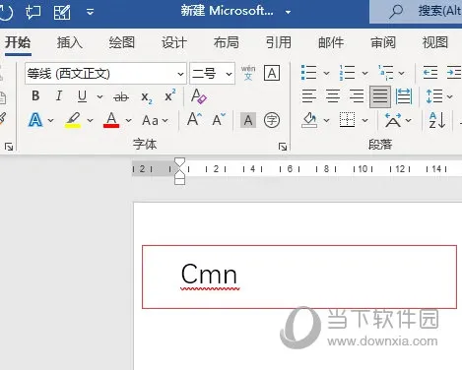Clear all formatting with eraser icon
The width and height of the screenshot is (462, 370).
click(x=199, y=96)
